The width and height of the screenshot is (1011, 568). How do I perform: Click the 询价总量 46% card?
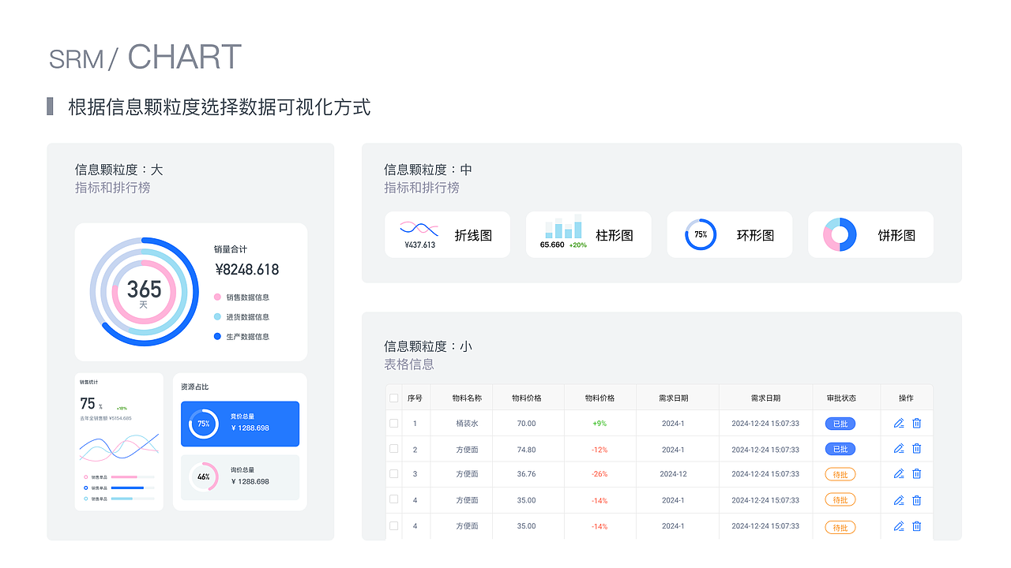239,477
